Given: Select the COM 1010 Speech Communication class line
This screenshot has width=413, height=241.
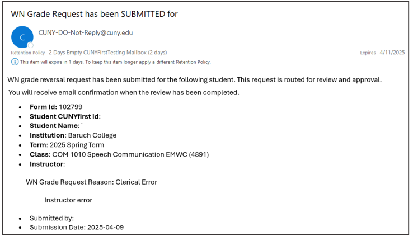Looking at the screenshot, I should (x=119, y=154).
